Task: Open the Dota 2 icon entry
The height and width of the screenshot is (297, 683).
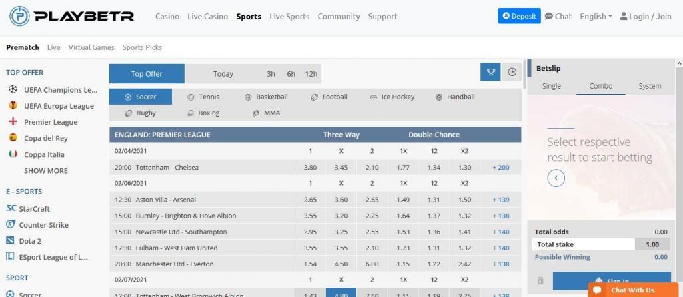Action: point(11,240)
